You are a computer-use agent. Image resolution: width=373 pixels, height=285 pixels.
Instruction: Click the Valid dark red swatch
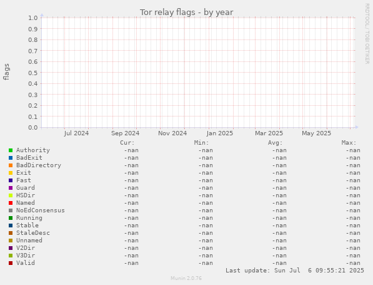11,263
